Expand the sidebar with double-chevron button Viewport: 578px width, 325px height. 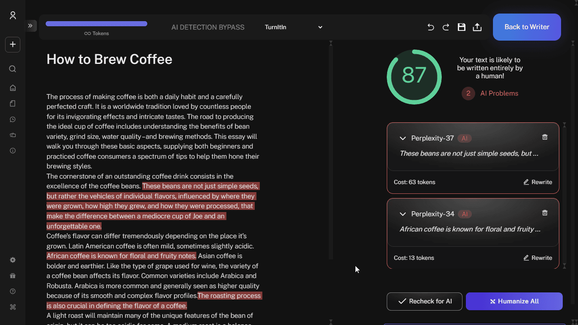pyautogui.click(x=30, y=26)
